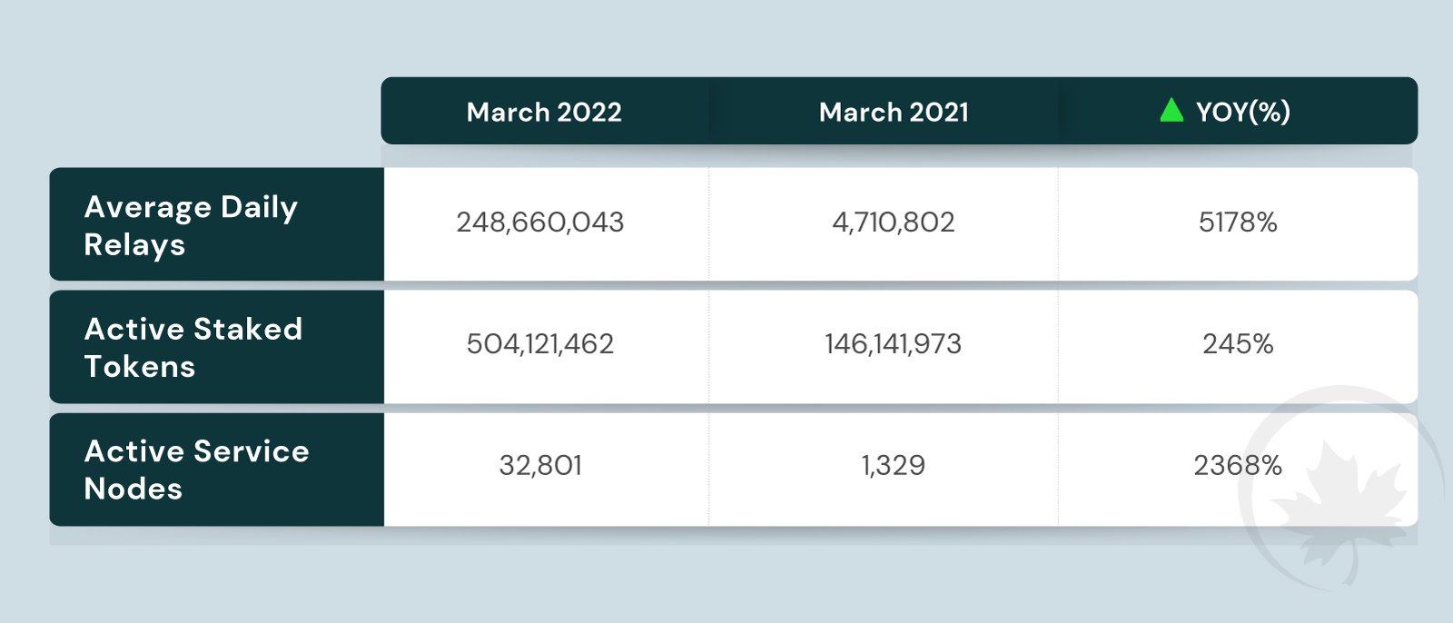Click the 32,801 service nodes value
Screen dimensions: 1453x623
pos(540,466)
